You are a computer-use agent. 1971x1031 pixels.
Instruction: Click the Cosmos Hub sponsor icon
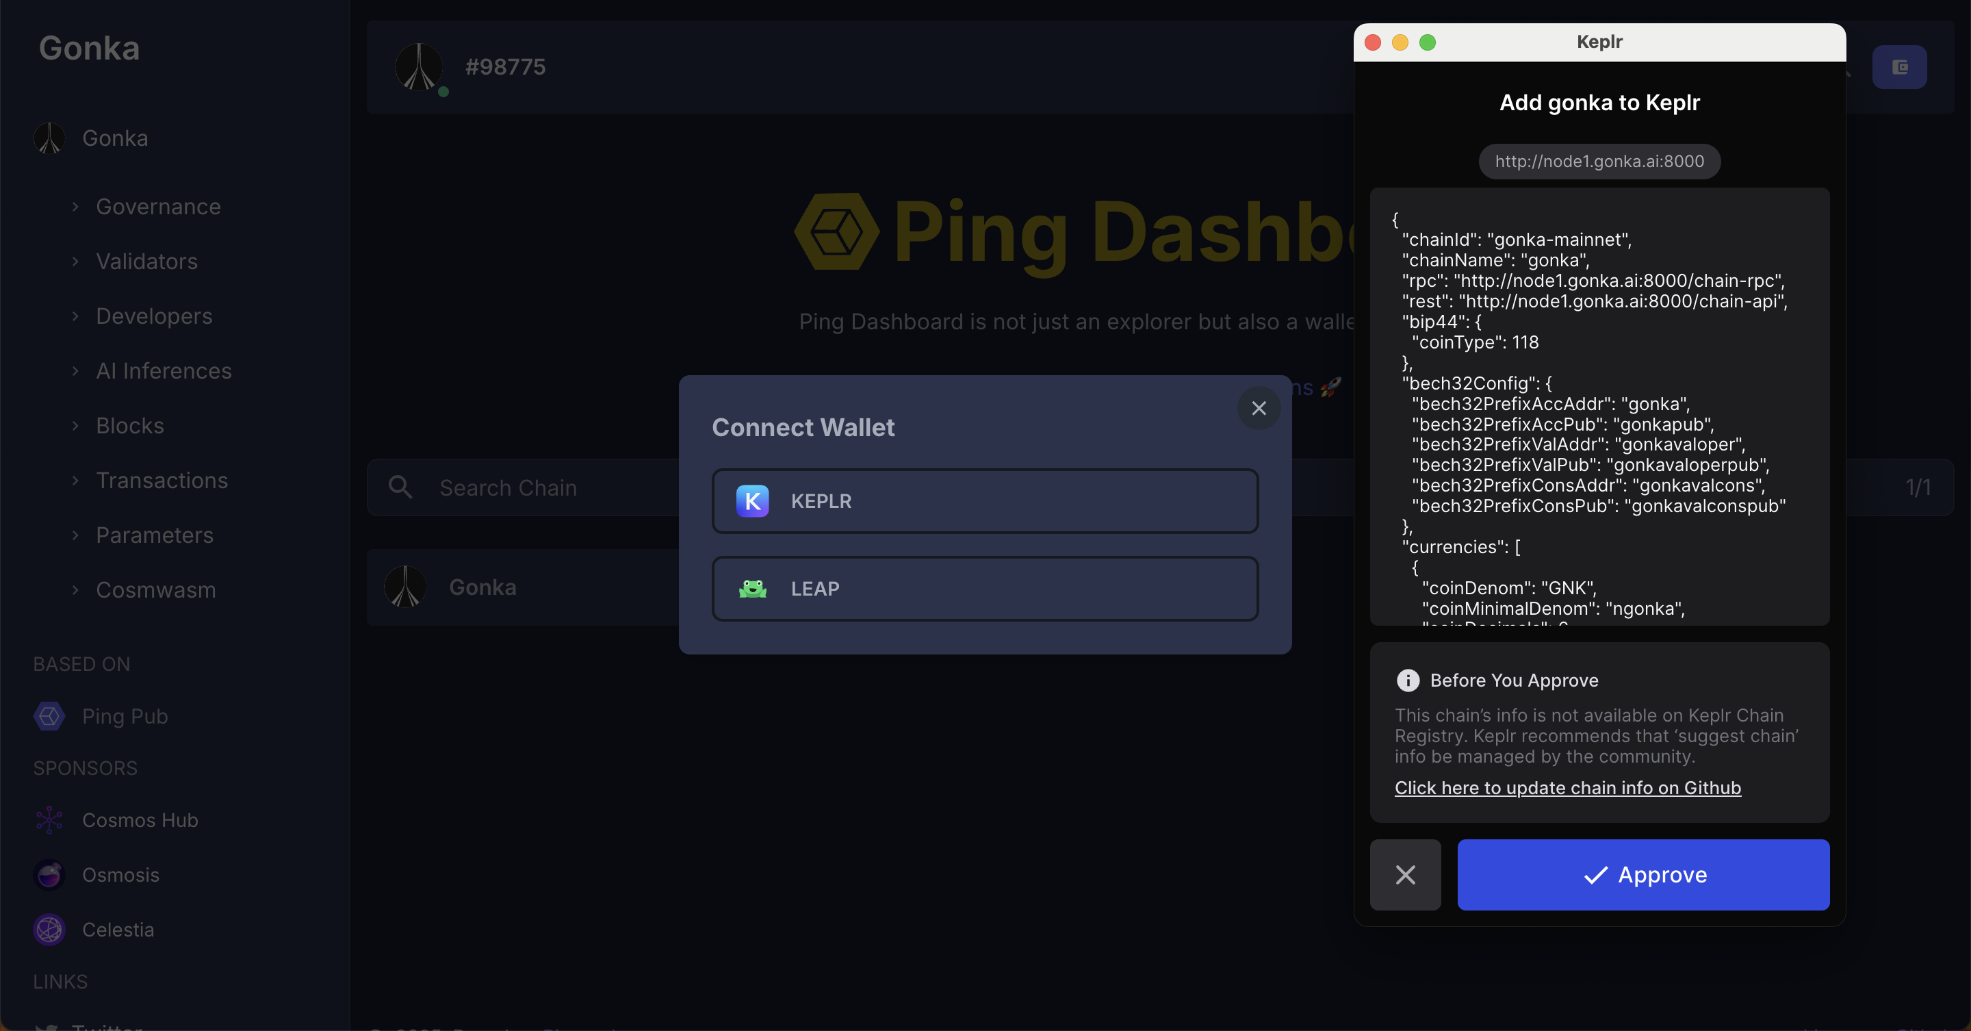click(49, 819)
